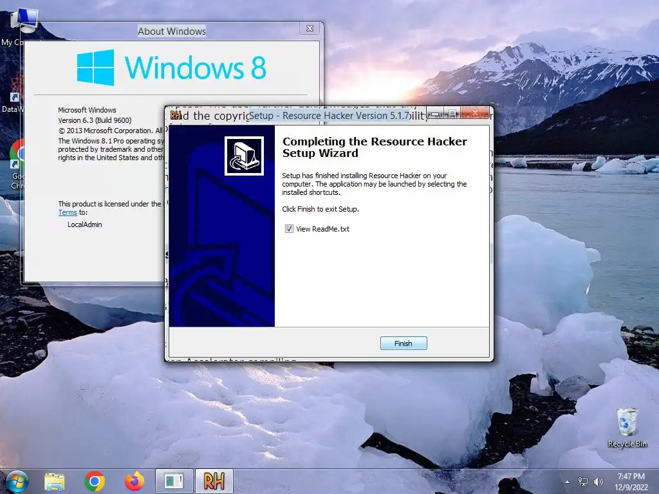
Task: Click the 'About Windows' title bar text
Action: (x=172, y=31)
